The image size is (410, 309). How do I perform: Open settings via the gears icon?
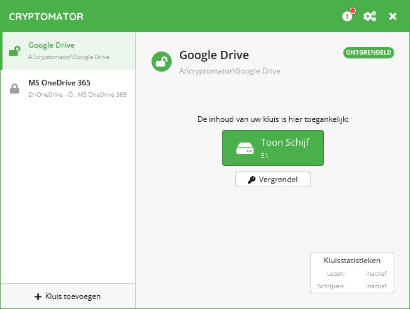pyautogui.click(x=370, y=16)
